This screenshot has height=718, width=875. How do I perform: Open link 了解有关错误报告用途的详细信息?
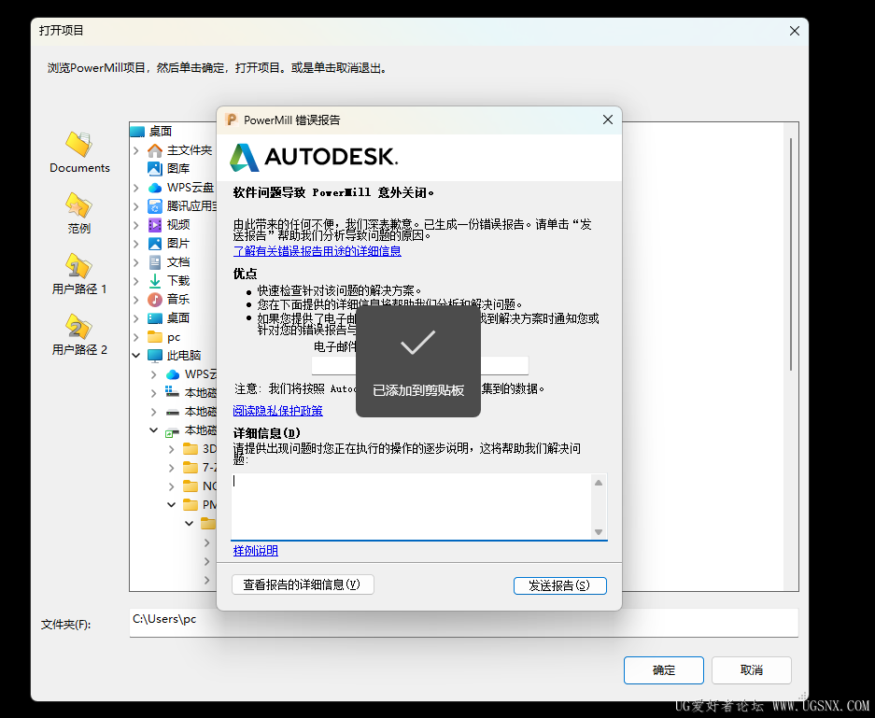(x=317, y=251)
